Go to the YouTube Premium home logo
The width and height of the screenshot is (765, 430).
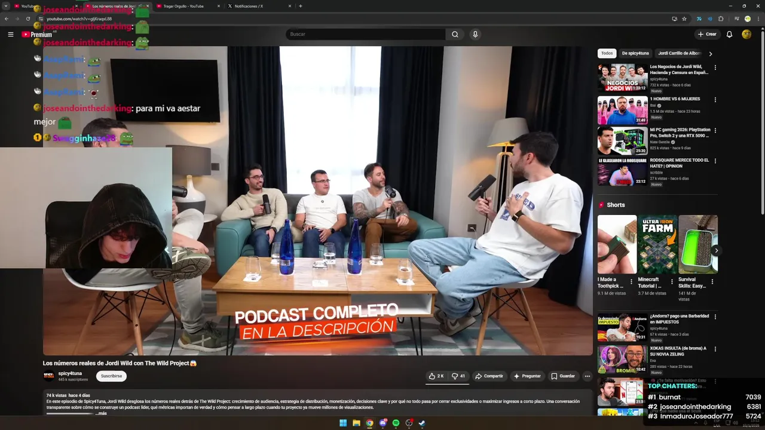click(x=37, y=35)
